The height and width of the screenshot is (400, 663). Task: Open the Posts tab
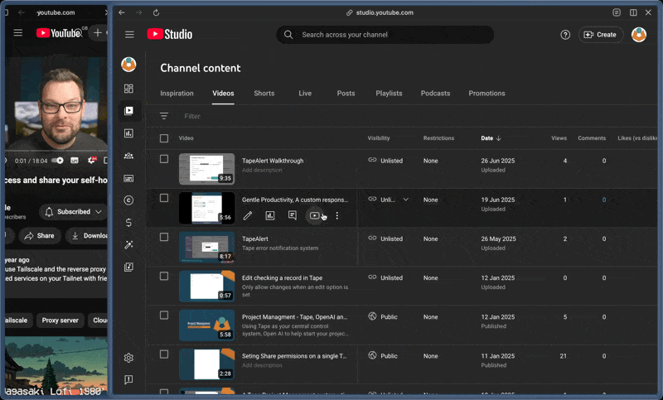click(x=346, y=94)
